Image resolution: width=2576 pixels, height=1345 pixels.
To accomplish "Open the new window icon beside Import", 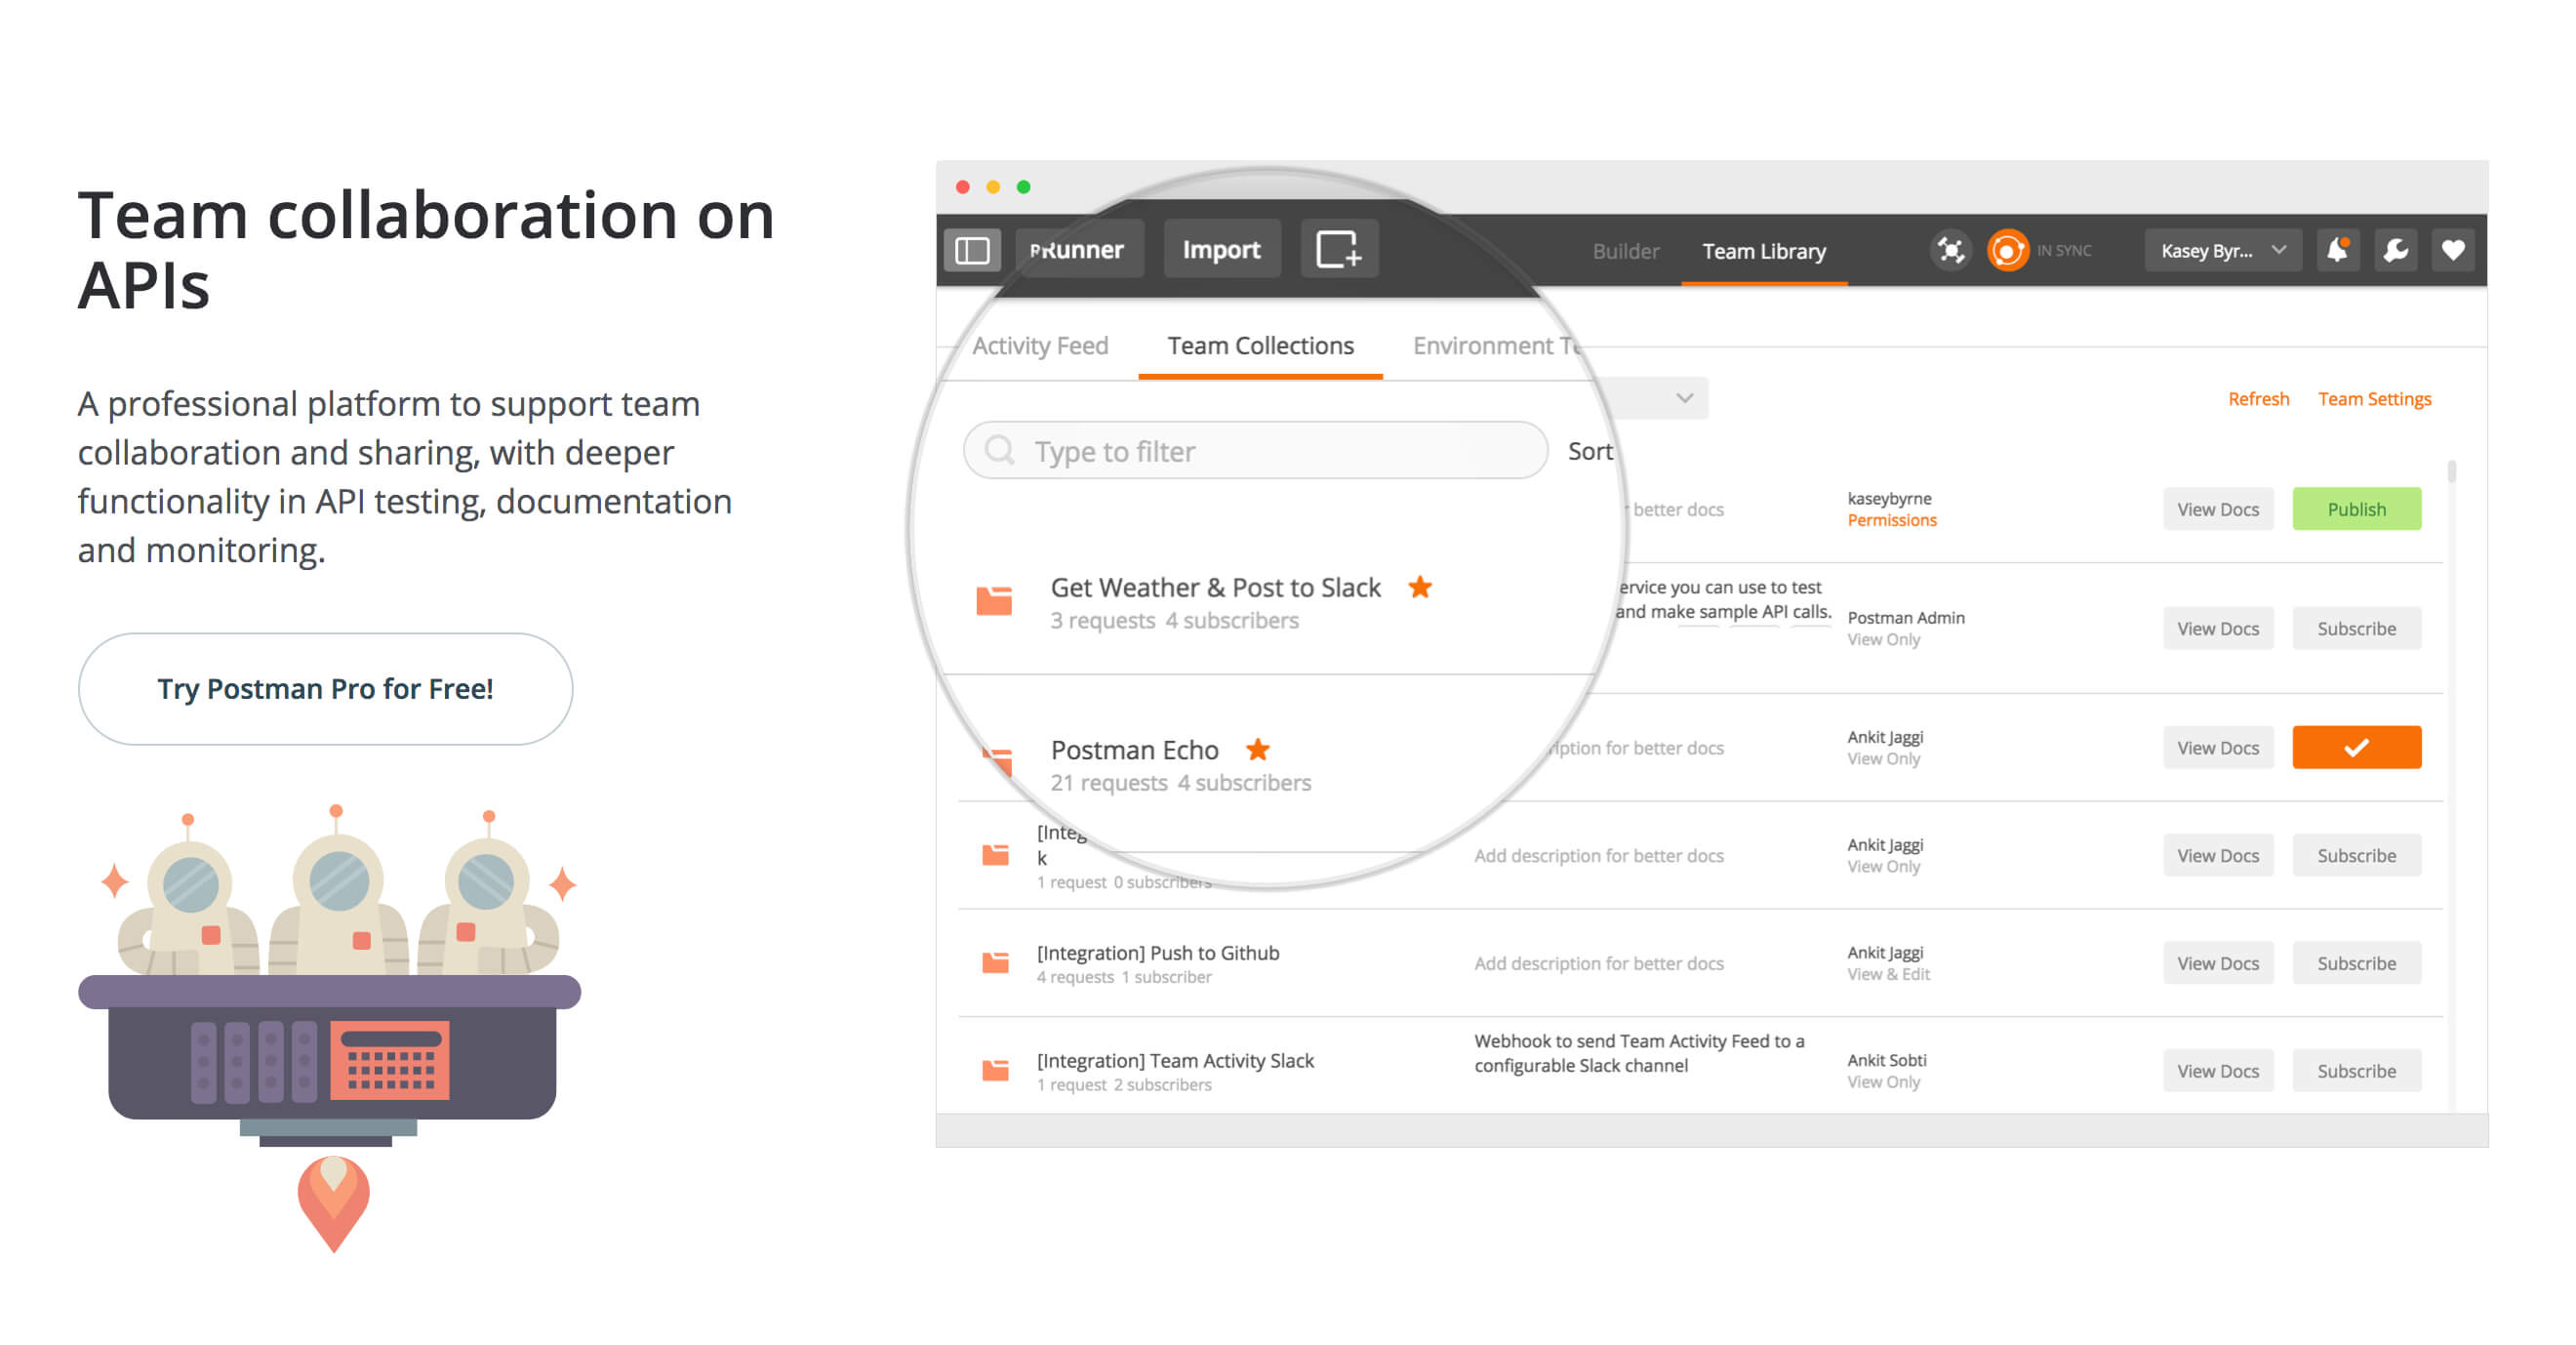I will point(1339,249).
